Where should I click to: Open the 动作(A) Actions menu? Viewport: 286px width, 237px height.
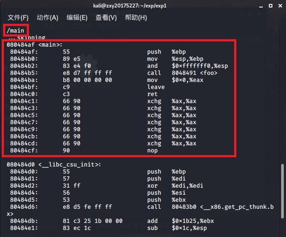[x=47, y=18]
